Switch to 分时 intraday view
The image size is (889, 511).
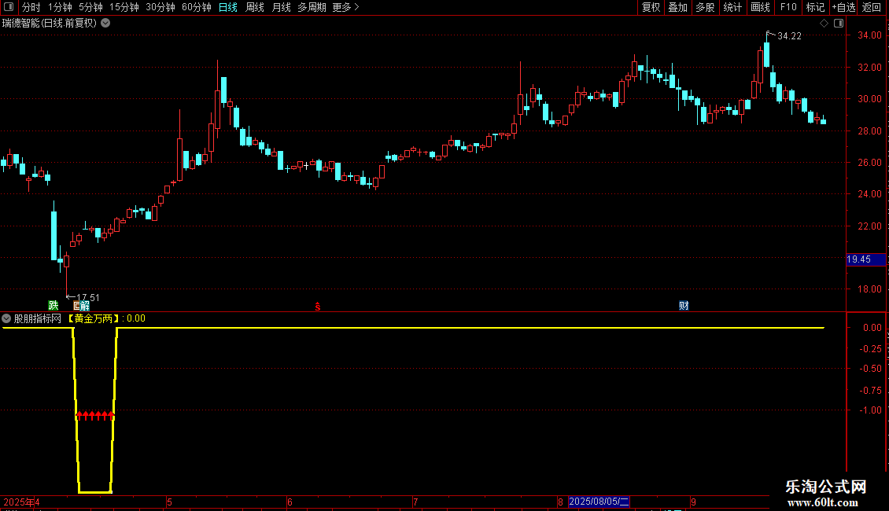pos(31,7)
